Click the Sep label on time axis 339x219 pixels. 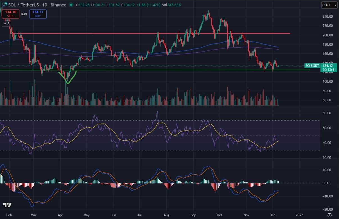(x=193, y=215)
